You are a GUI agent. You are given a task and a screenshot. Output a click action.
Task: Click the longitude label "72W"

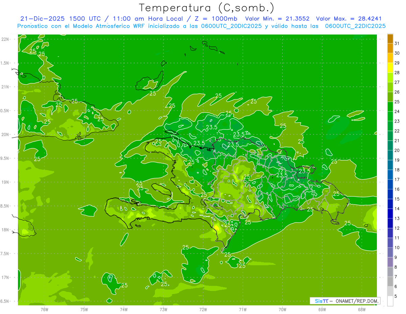203,309
